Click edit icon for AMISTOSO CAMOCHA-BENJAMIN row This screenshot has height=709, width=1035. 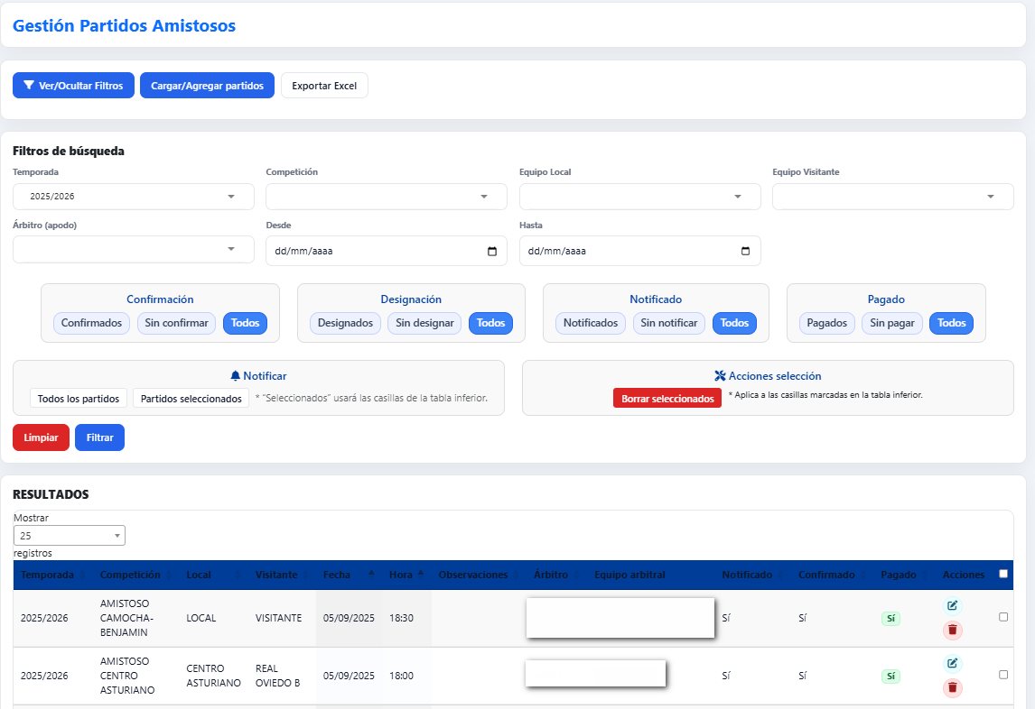(952, 605)
